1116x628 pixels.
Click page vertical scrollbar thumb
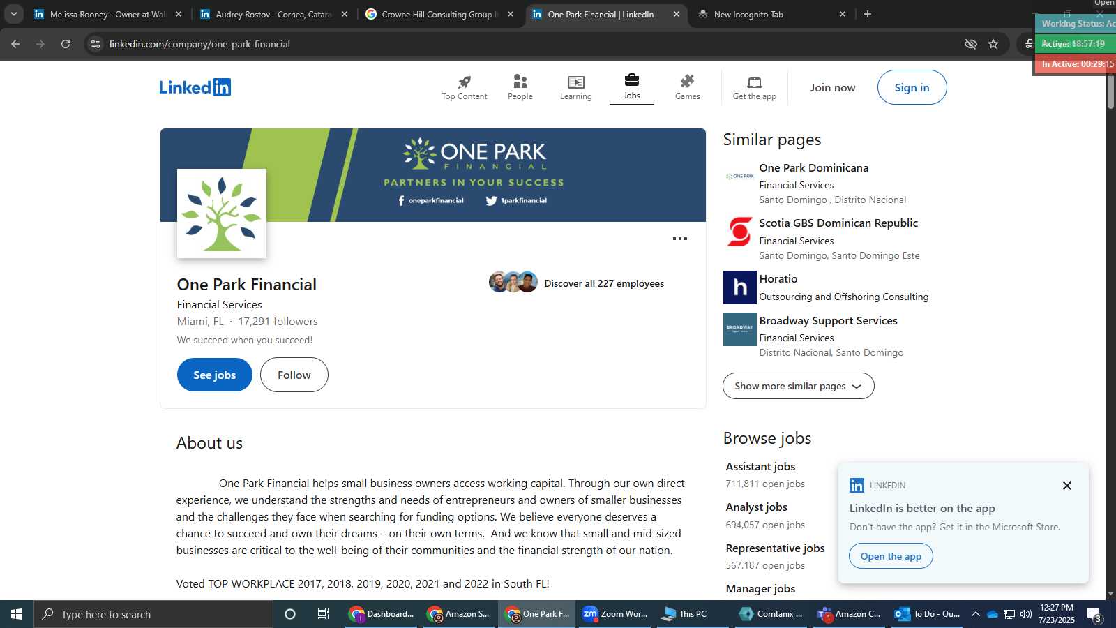point(1110,89)
